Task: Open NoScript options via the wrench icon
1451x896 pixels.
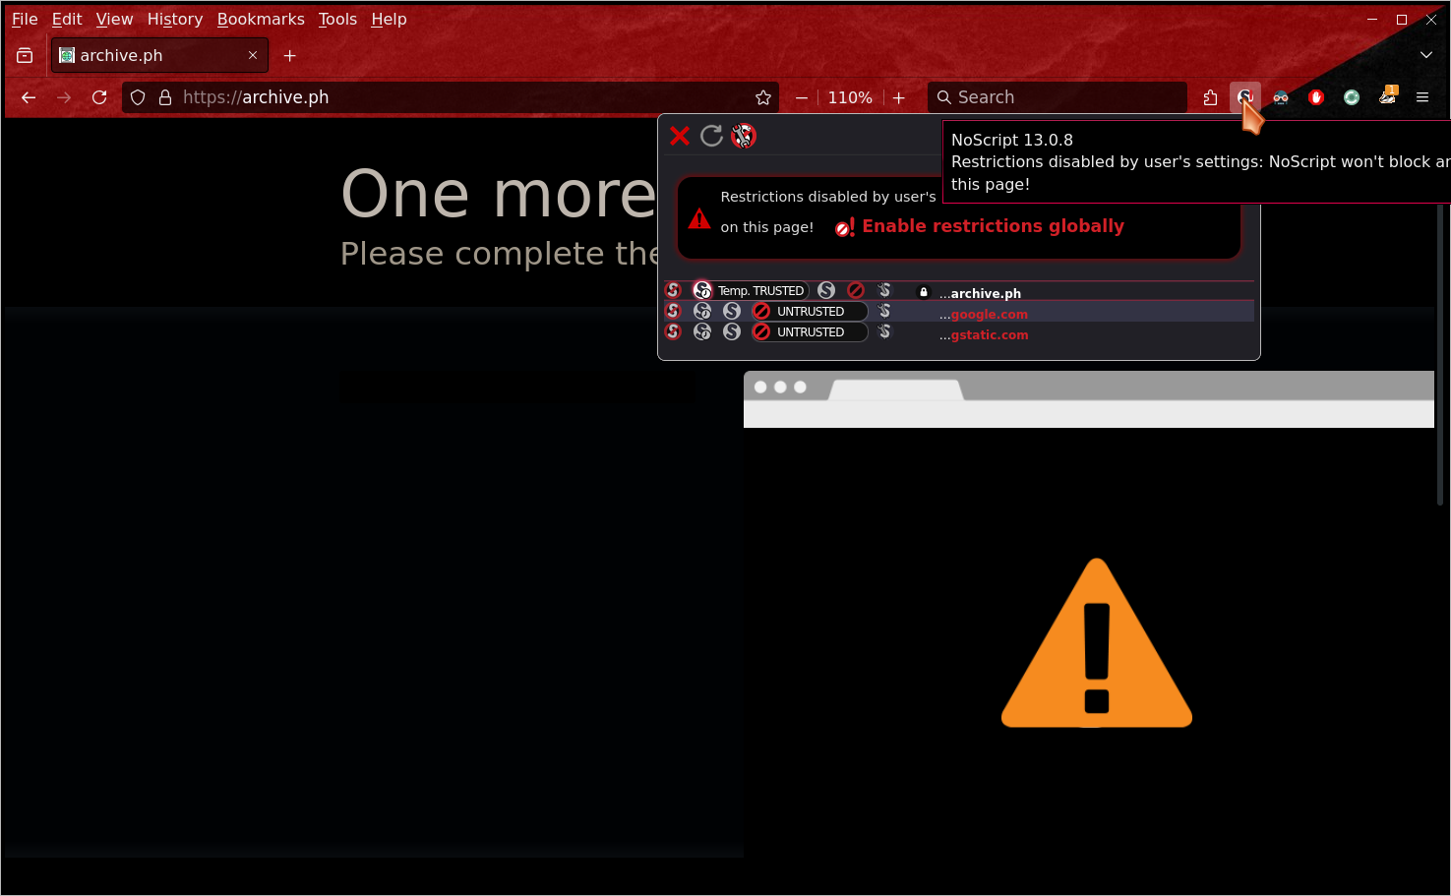Action: click(744, 136)
